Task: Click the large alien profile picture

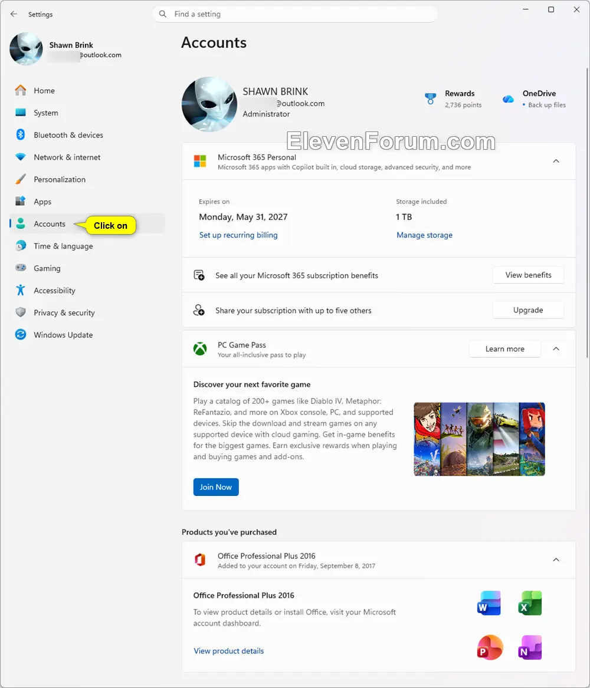Action: tap(209, 104)
